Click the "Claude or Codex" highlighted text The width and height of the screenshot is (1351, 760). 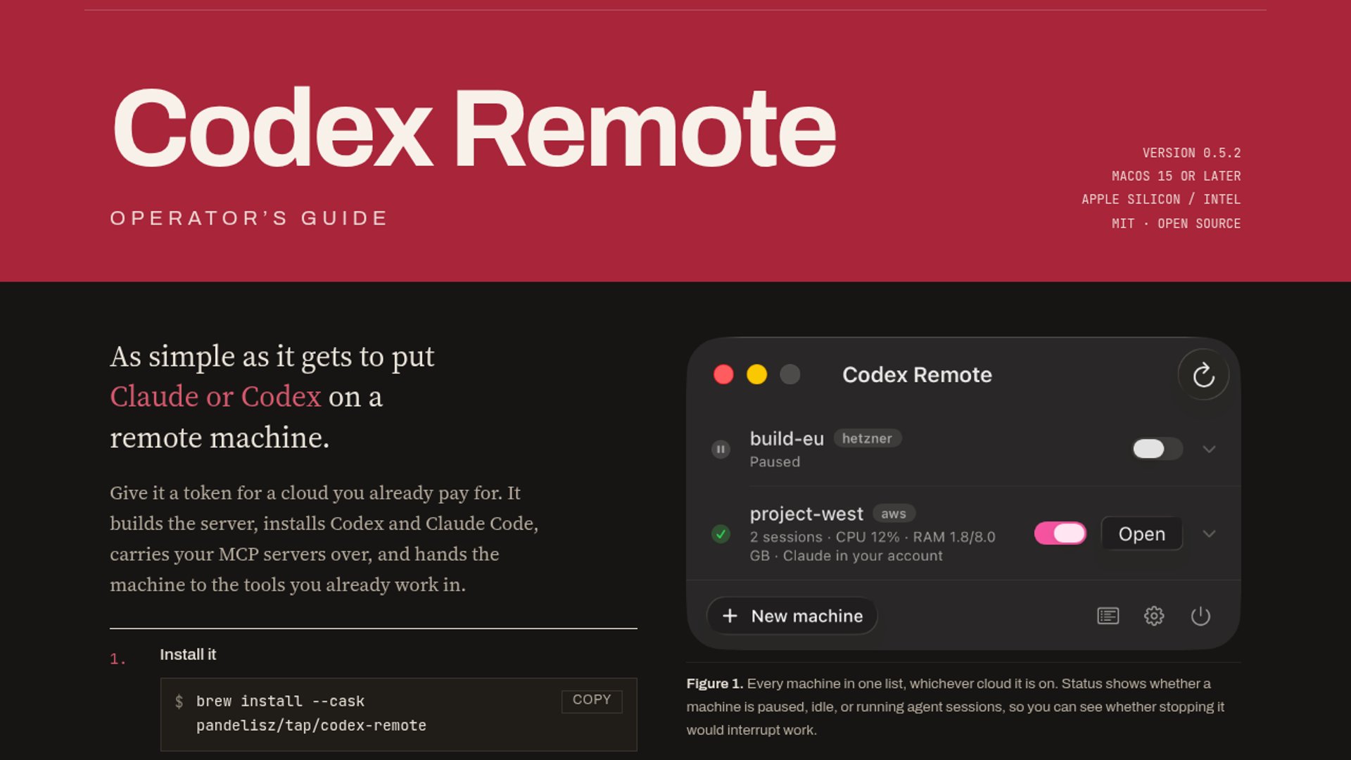tap(215, 397)
